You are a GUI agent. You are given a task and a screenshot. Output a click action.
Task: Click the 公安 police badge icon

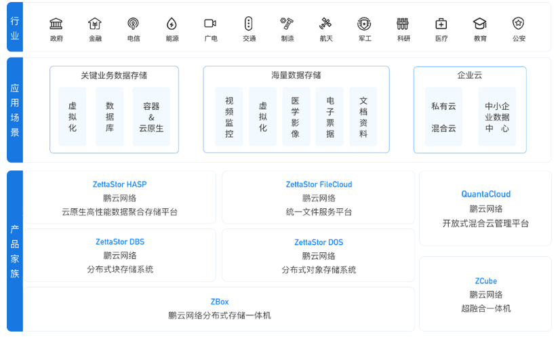[518, 24]
